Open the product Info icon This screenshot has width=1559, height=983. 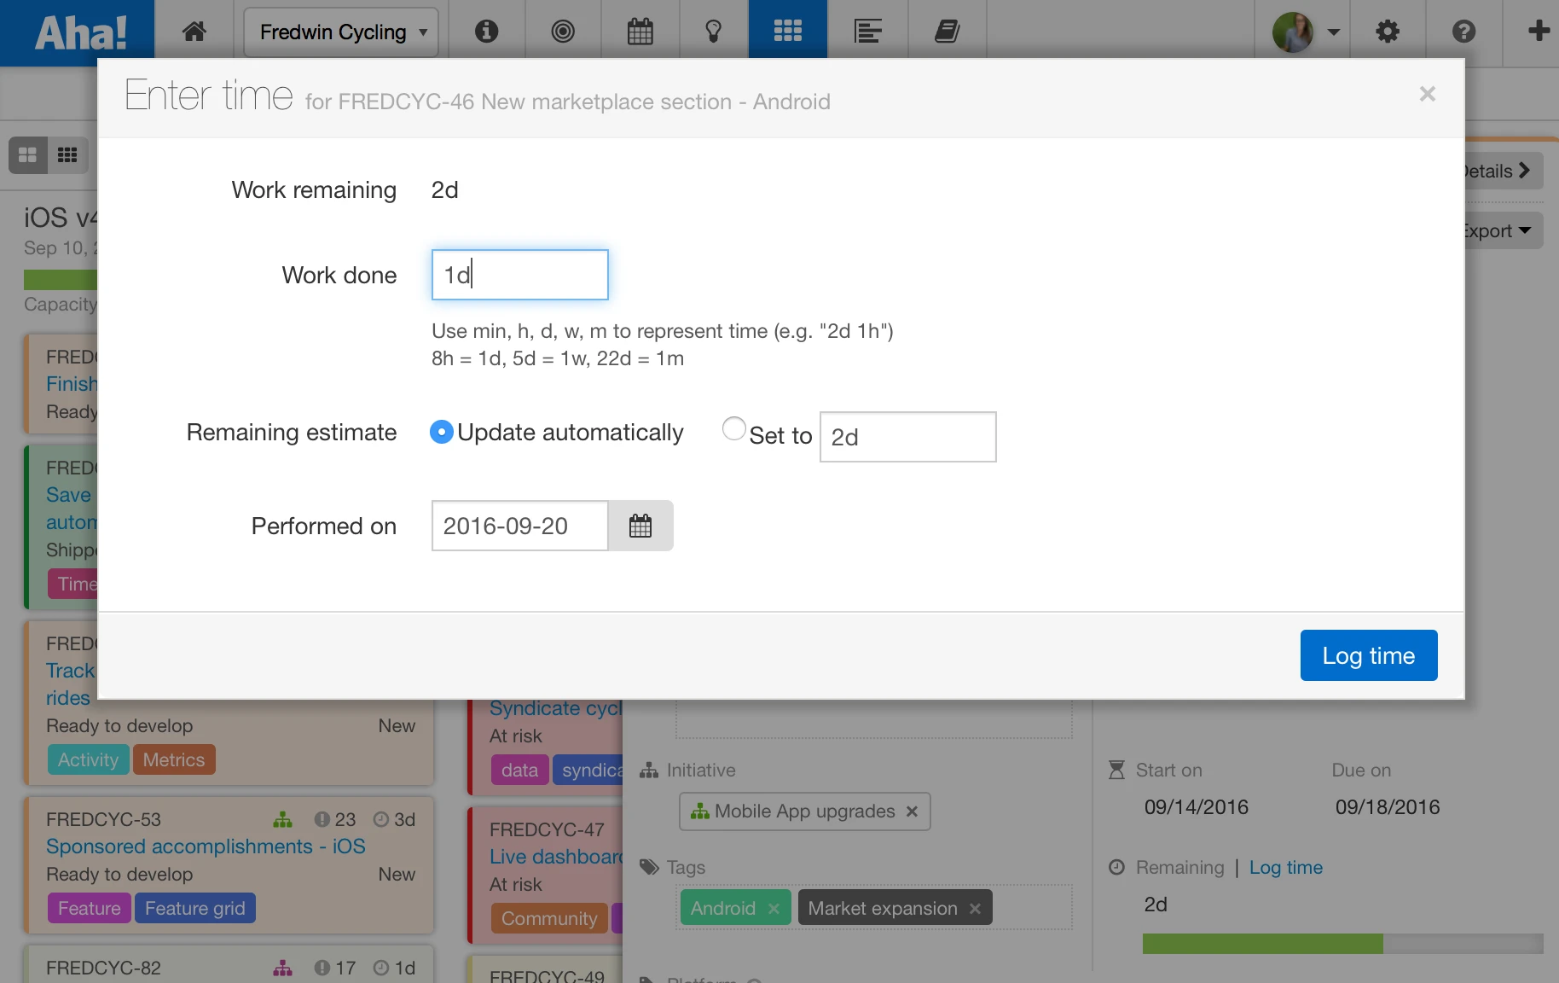pos(486,32)
